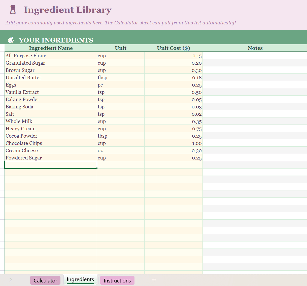
Task: Select the Eggs ingredient cell
Action: [x=51, y=85]
